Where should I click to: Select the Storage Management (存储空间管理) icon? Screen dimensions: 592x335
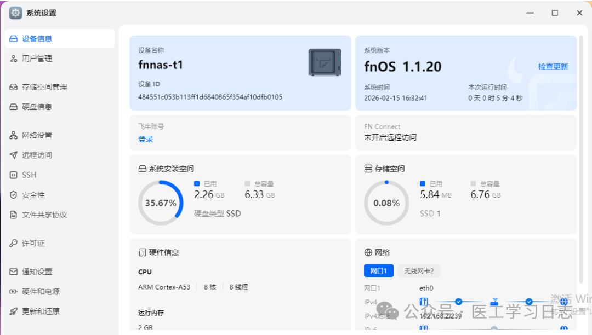(14, 87)
